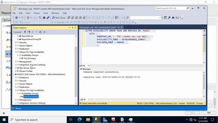218x123 pixels.
Task: Click the Properties wrench icon
Action: 169,17
